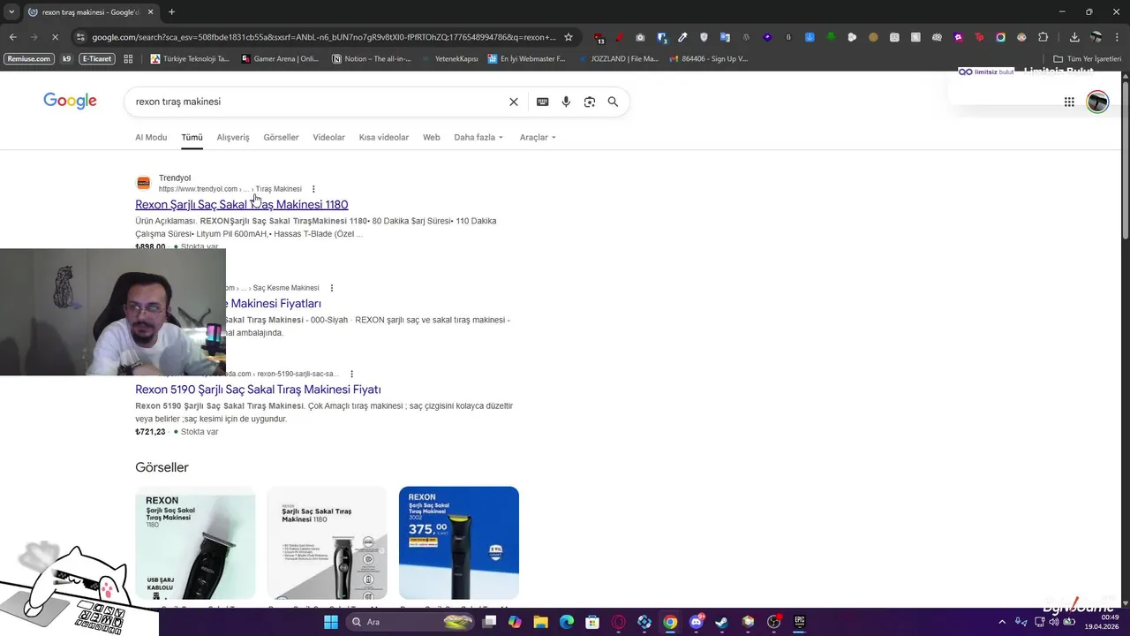
Task: Expand Daha fazla dropdown
Action: [x=478, y=137]
